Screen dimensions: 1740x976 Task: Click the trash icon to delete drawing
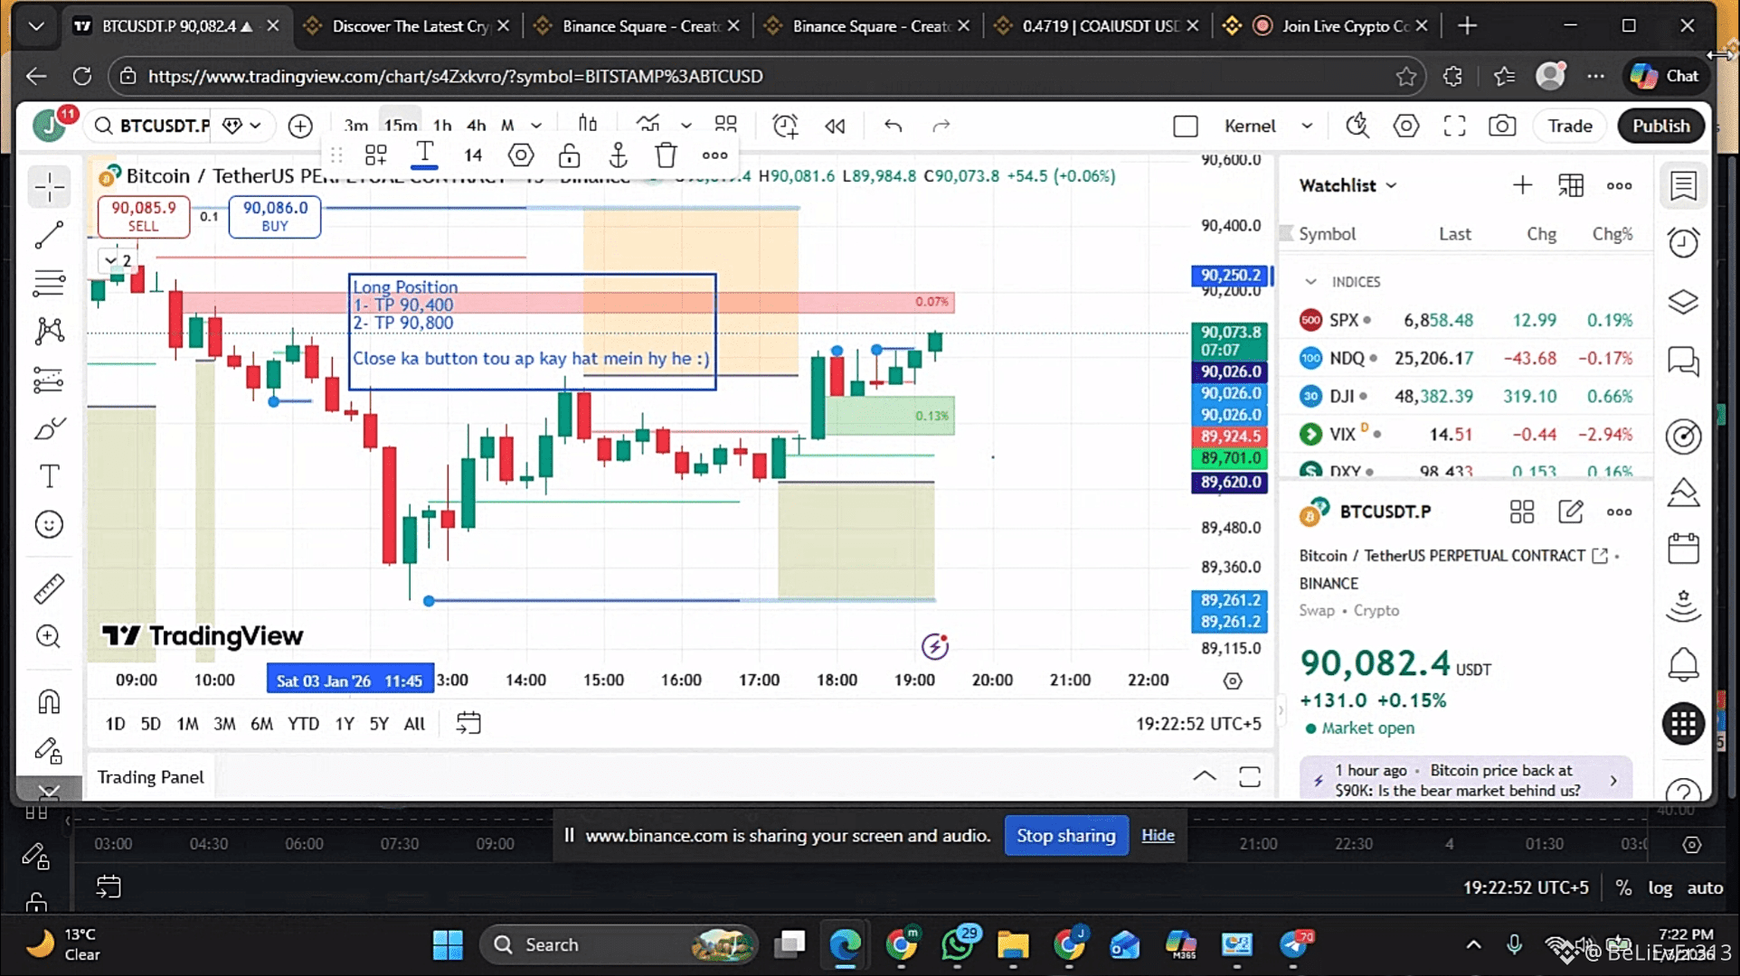coord(666,155)
